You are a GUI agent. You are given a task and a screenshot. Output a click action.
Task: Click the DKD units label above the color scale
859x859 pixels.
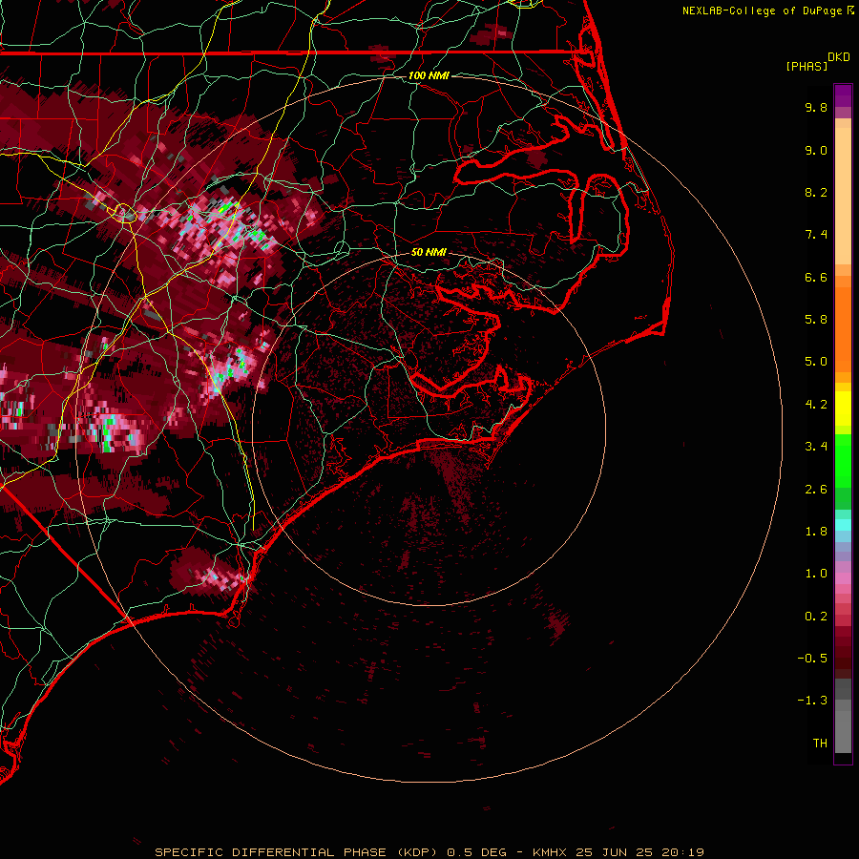click(x=839, y=57)
